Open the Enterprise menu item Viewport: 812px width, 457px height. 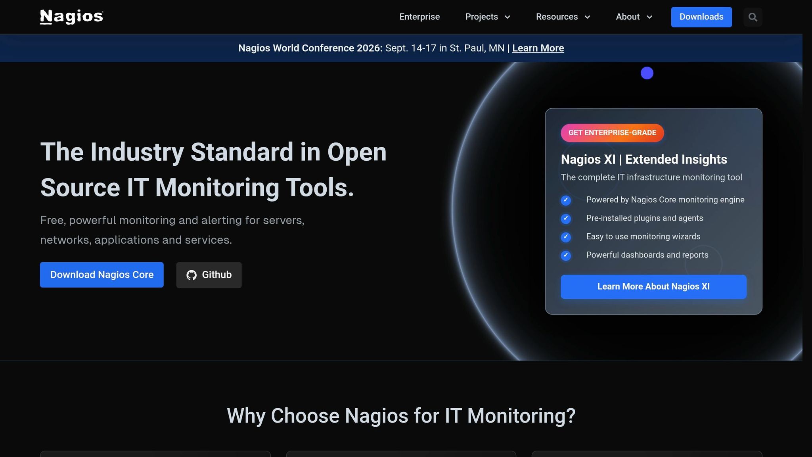[419, 17]
